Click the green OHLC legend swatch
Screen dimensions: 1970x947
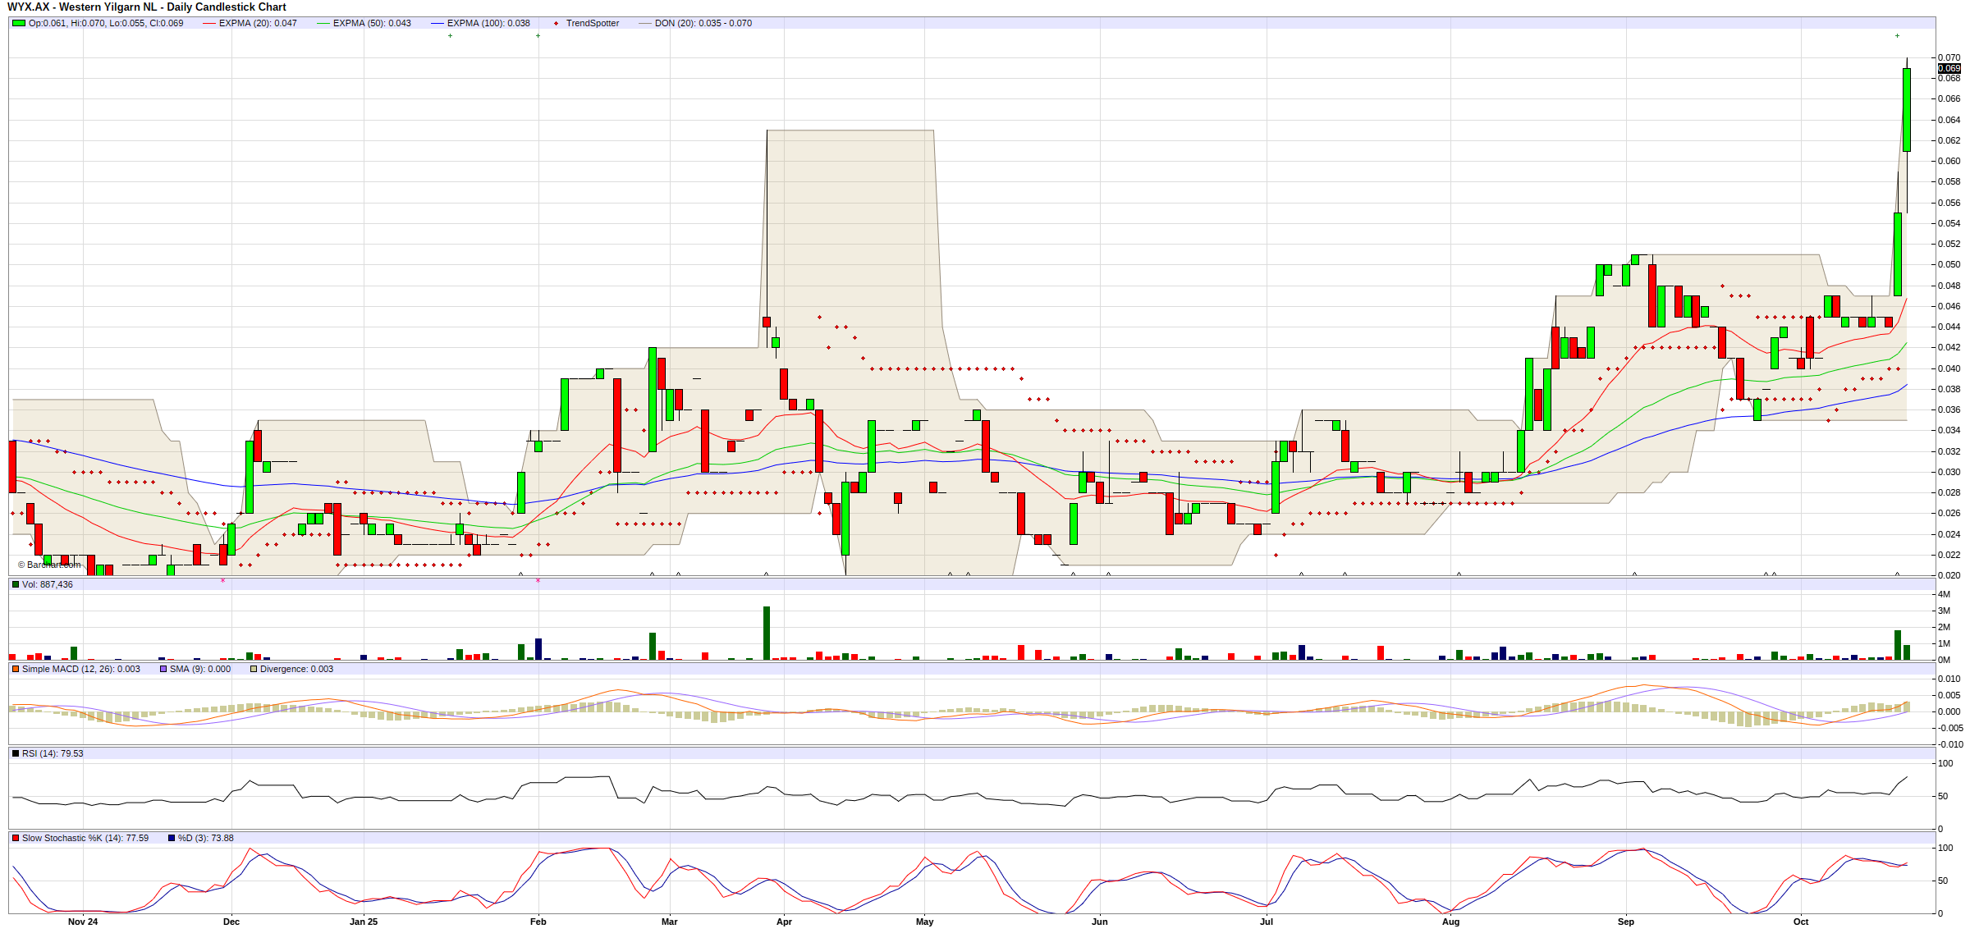[x=18, y=23]
